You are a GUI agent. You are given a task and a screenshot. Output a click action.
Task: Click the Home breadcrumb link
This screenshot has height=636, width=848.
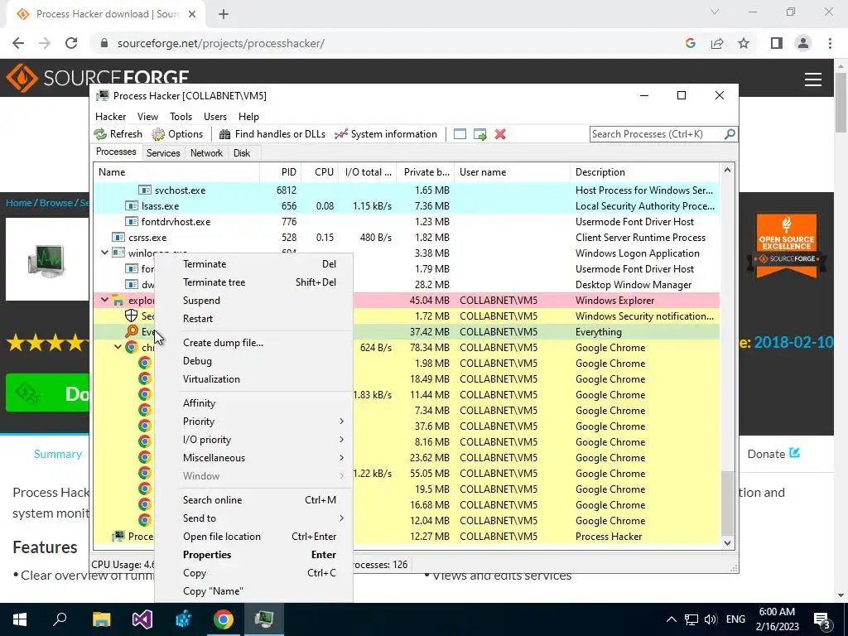19,203
